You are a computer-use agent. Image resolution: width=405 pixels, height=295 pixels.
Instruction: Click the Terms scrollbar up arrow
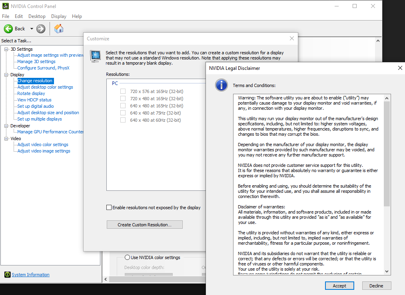pyautogui.click(x=387, y=98)
